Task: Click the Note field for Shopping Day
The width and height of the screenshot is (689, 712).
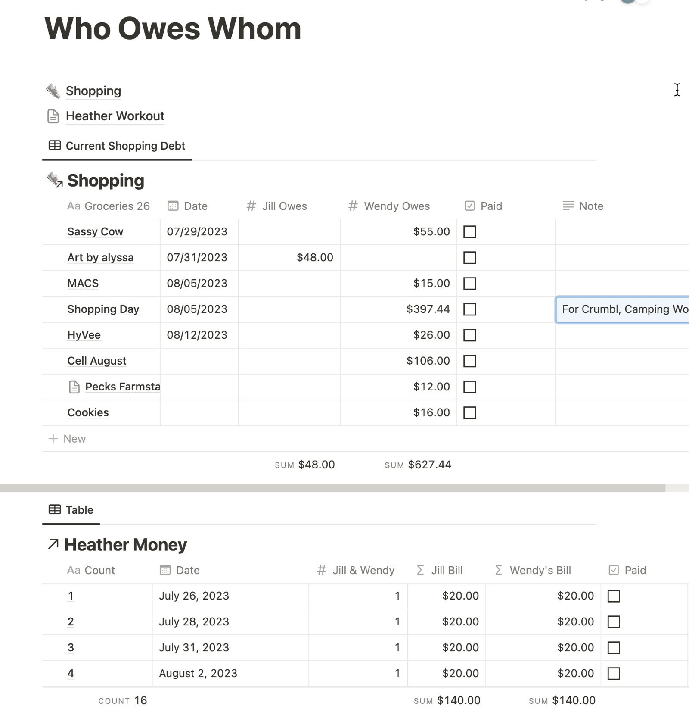Action: (622, 309)
